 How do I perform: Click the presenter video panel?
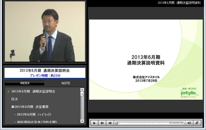click(x=45, y=31)
